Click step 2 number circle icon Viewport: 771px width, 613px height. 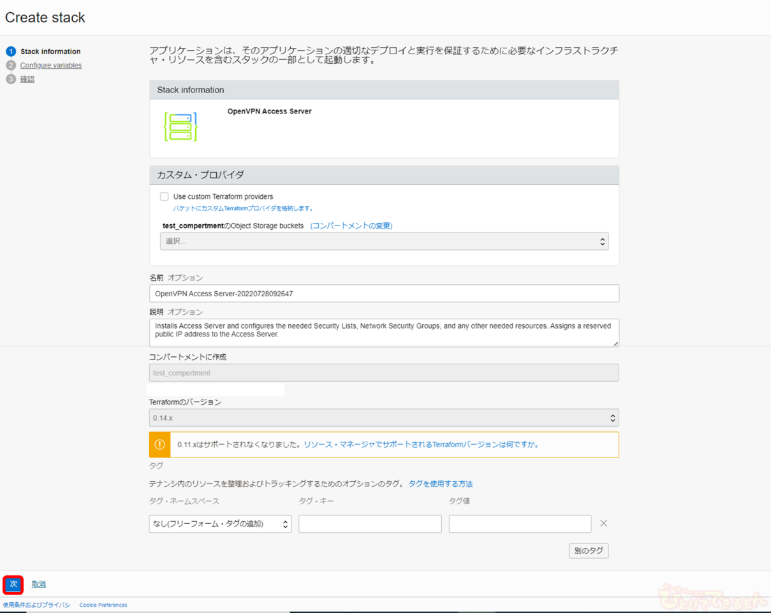click(10, 66)
